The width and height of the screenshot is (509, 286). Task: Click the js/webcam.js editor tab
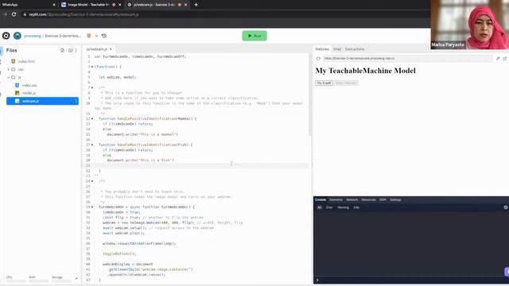[x=97, y=49]
